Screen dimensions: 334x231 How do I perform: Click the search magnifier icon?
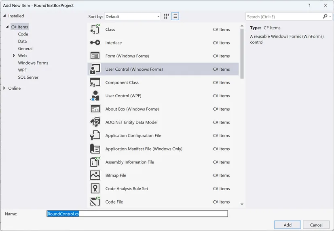(x=325, y=17)
